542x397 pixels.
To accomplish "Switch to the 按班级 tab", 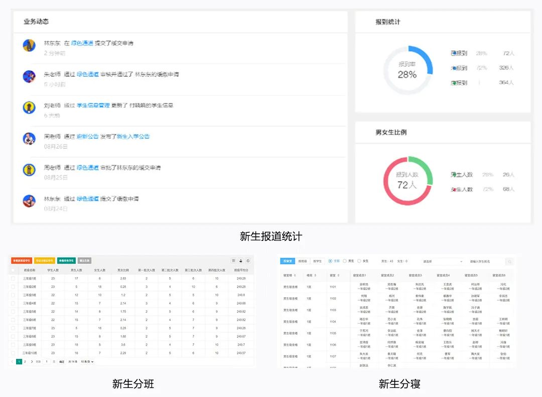I will (303, 261).
